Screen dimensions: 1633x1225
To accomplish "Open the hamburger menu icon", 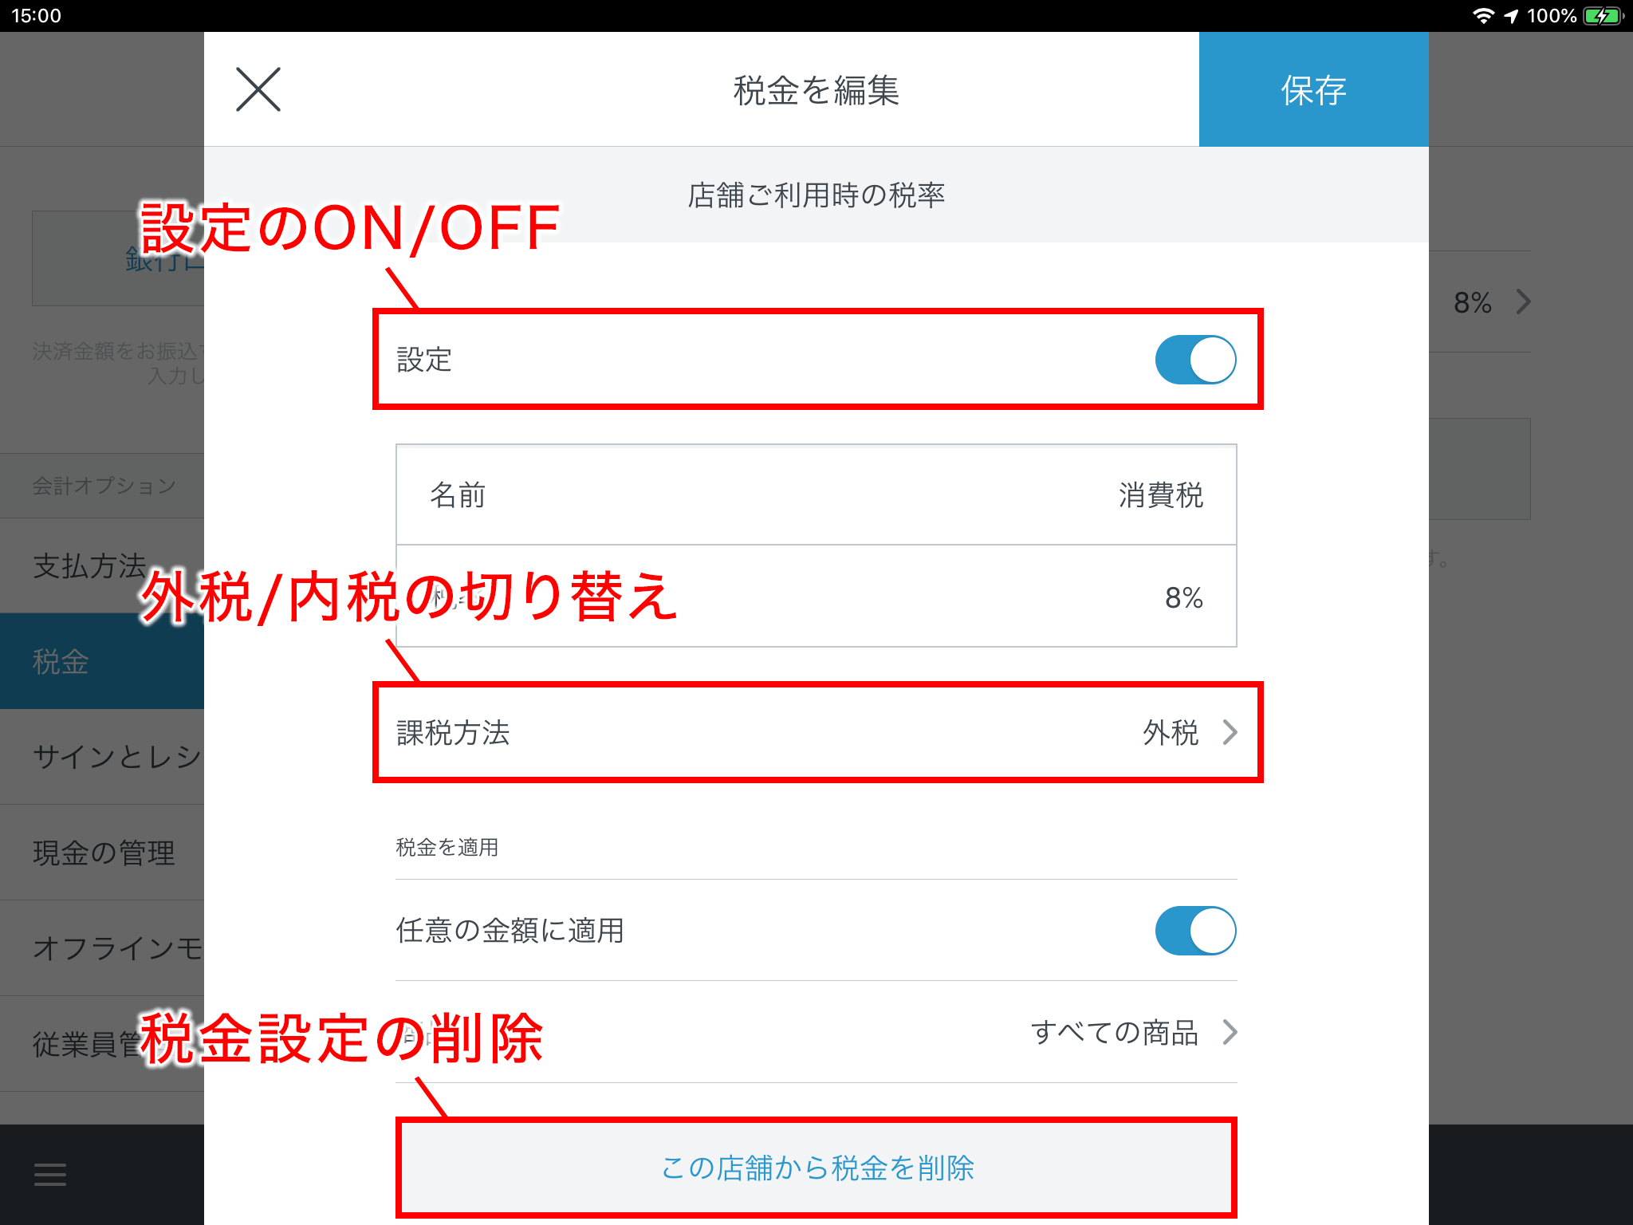I will pyautogui.click(x=50, y=1175).
